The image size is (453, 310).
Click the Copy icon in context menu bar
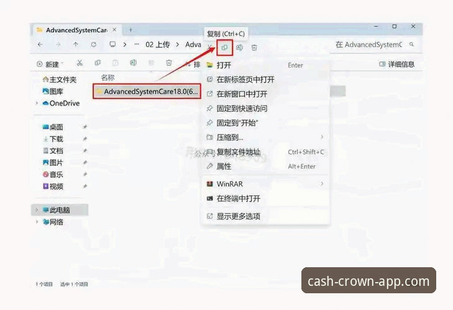click(224, 48)
